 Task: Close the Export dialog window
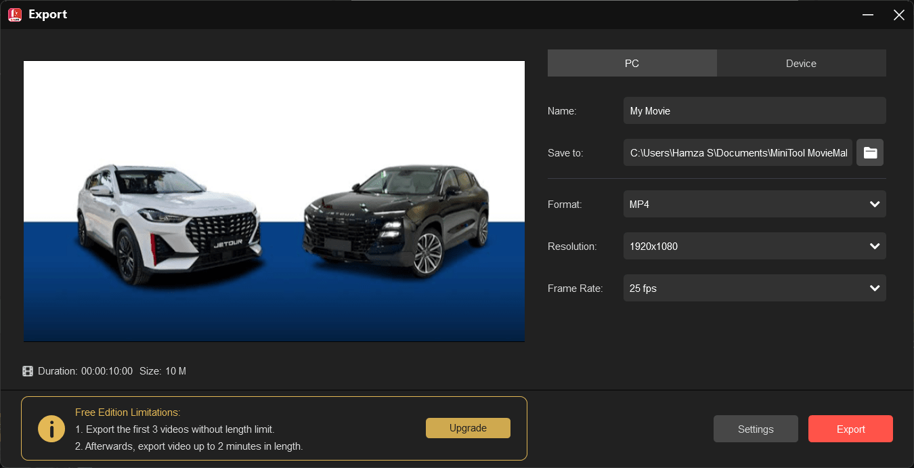point(899,14)
